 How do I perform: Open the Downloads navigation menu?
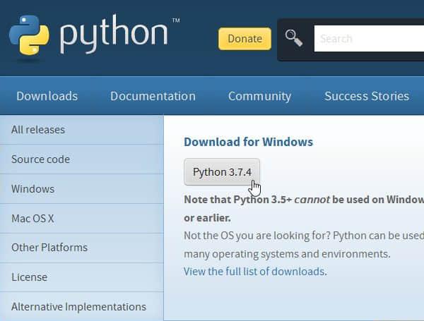click(47, 96)
